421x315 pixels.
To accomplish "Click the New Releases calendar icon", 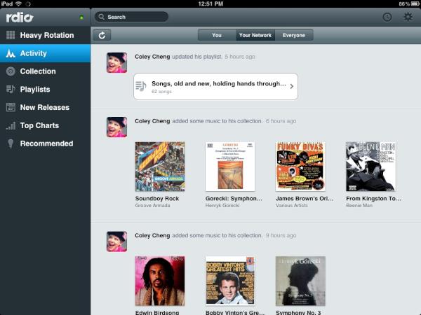I will [11, 107].
